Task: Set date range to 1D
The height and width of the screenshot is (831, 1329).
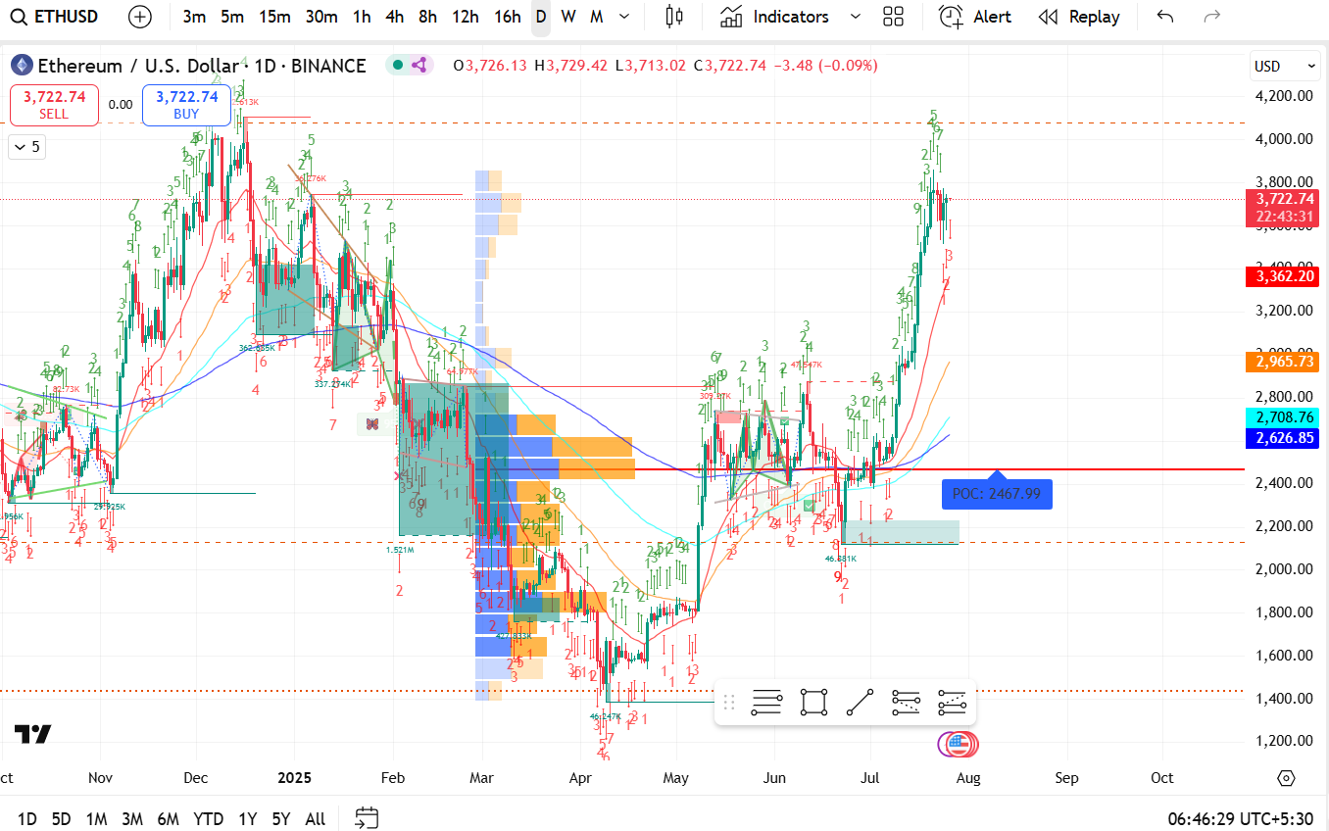Action: [x=27, y=818]
